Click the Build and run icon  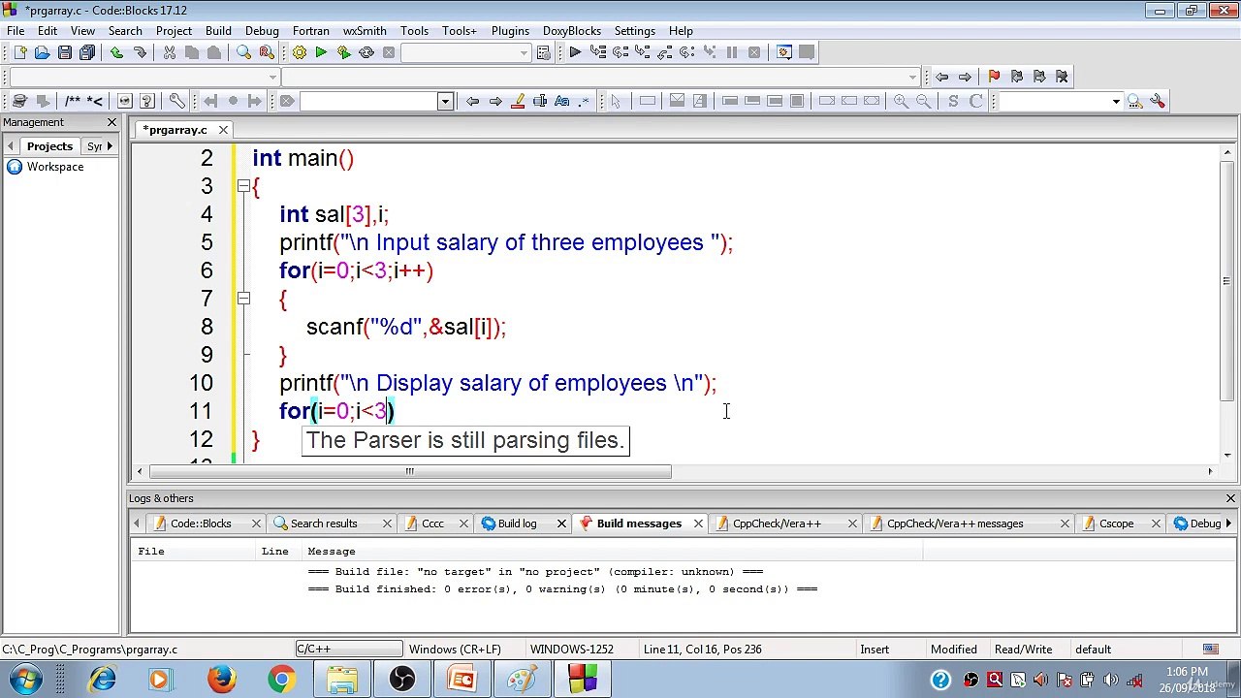(x=343, y=52)
